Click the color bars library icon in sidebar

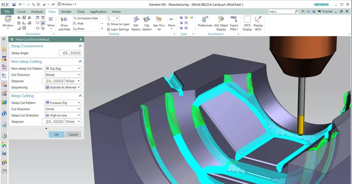4,102
